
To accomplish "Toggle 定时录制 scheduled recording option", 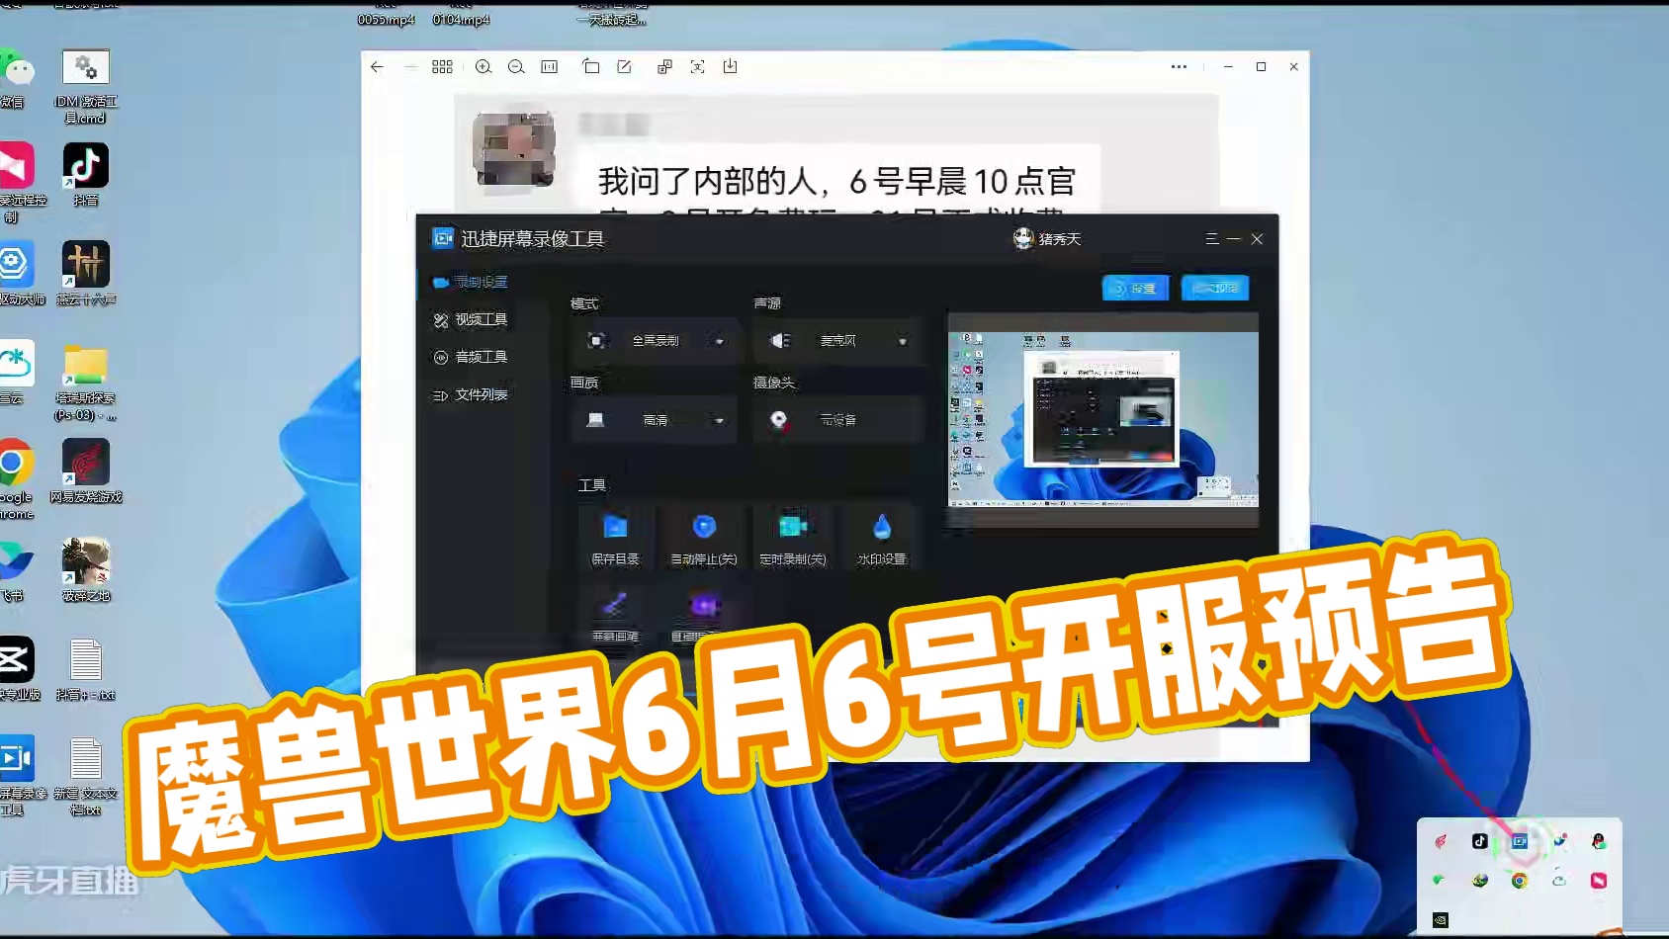I will [x=793, y=537].
